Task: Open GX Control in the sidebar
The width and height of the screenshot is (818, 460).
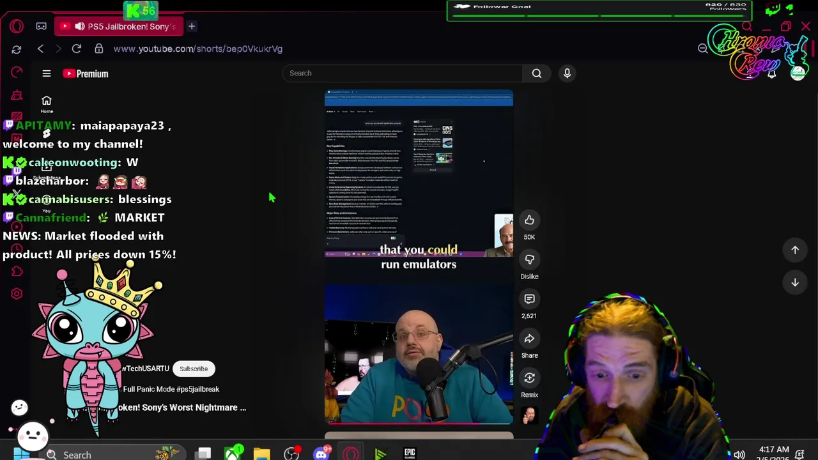Action: [17, 72]
